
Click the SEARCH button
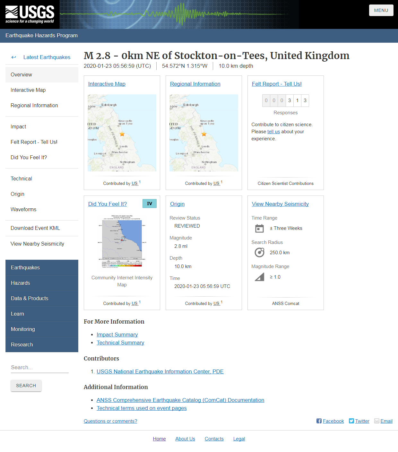(x=26, y=386)
